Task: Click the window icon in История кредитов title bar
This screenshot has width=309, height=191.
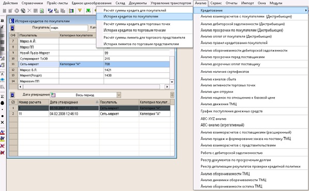Action: (x=12, y=21)
